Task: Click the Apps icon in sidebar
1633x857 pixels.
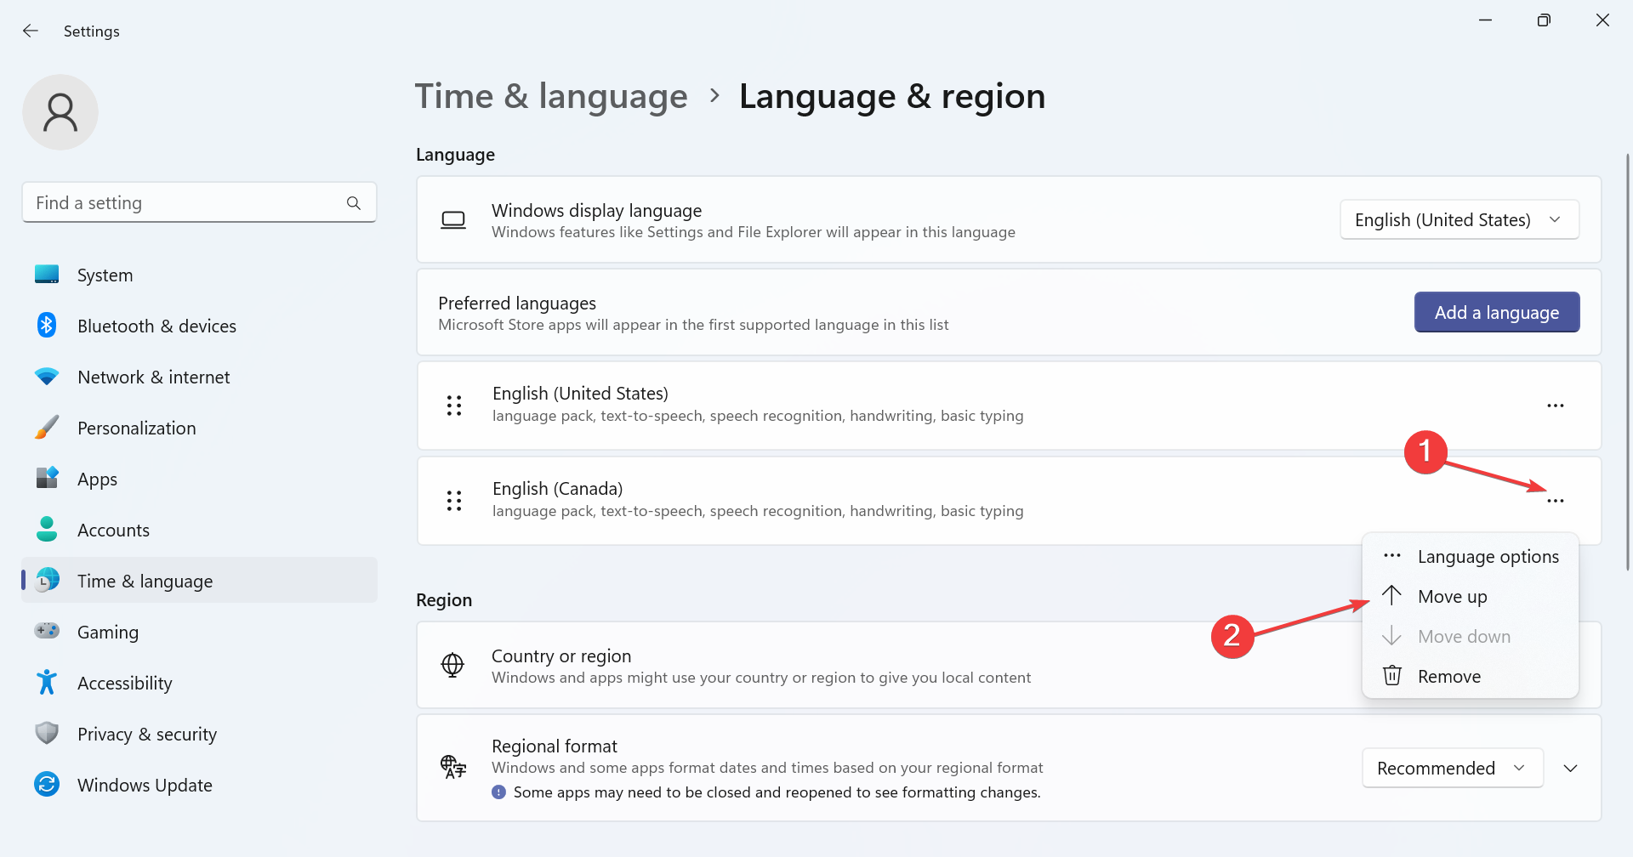Action: point(47,478)
